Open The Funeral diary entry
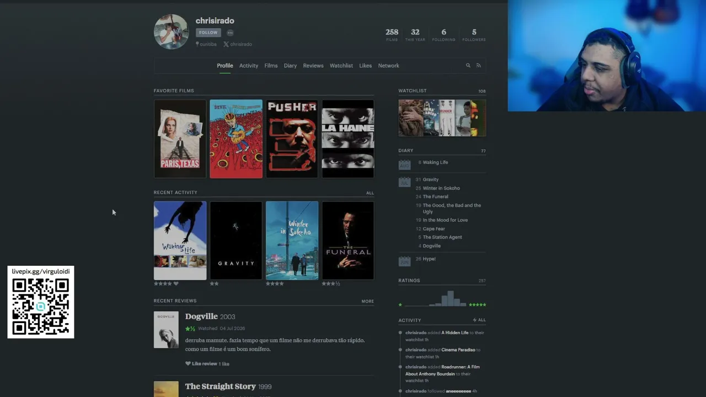This screenshot has height=397, width=706. [436, 197]
